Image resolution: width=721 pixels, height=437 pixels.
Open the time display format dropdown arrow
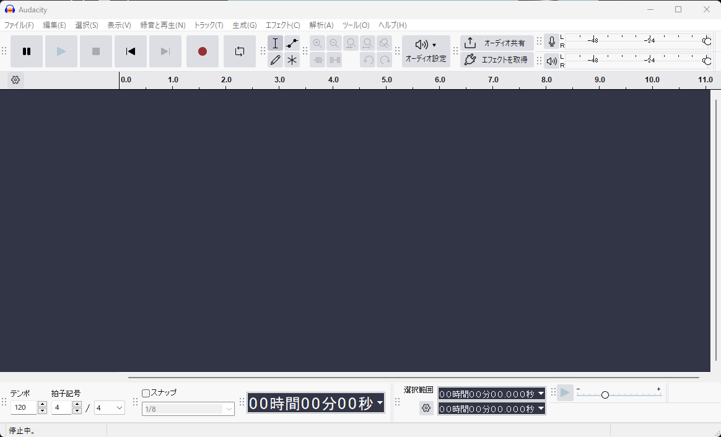point(380,403)
